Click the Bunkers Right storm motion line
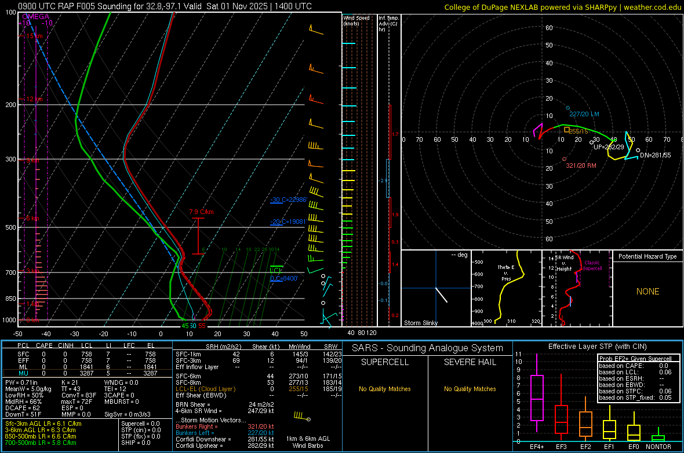This screenshot has height=453, width=684. [x=225, y=426]
